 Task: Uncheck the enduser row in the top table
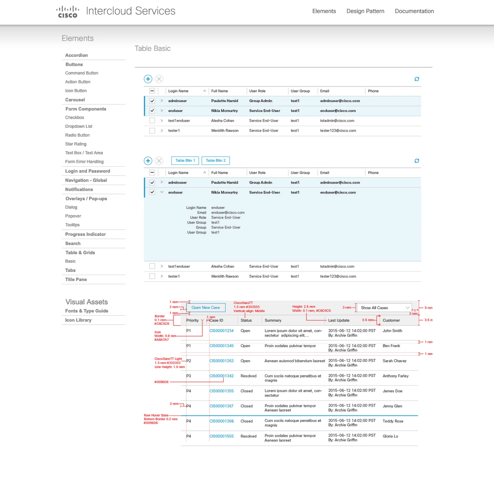pyautogui.click(x=152, y=111)
